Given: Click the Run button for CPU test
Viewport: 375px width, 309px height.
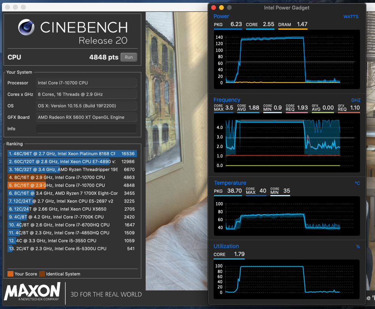Looking at the screenshot, I should 129,57.
